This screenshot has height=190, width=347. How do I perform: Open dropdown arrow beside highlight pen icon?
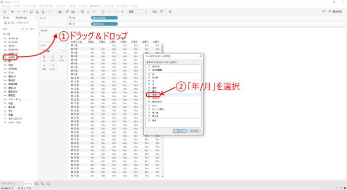[x=106, y=11]
